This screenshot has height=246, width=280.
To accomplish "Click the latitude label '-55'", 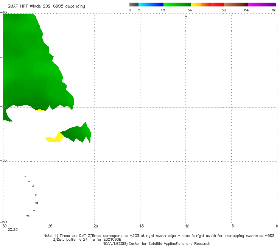I will (x=3, y=160).
